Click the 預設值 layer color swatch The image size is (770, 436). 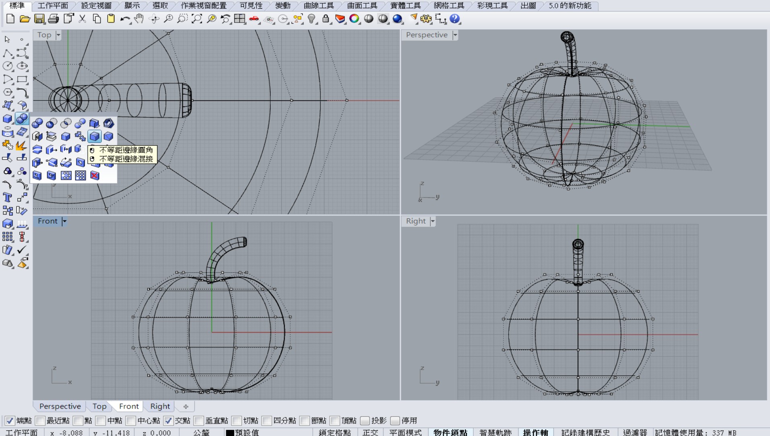point(230,433)
